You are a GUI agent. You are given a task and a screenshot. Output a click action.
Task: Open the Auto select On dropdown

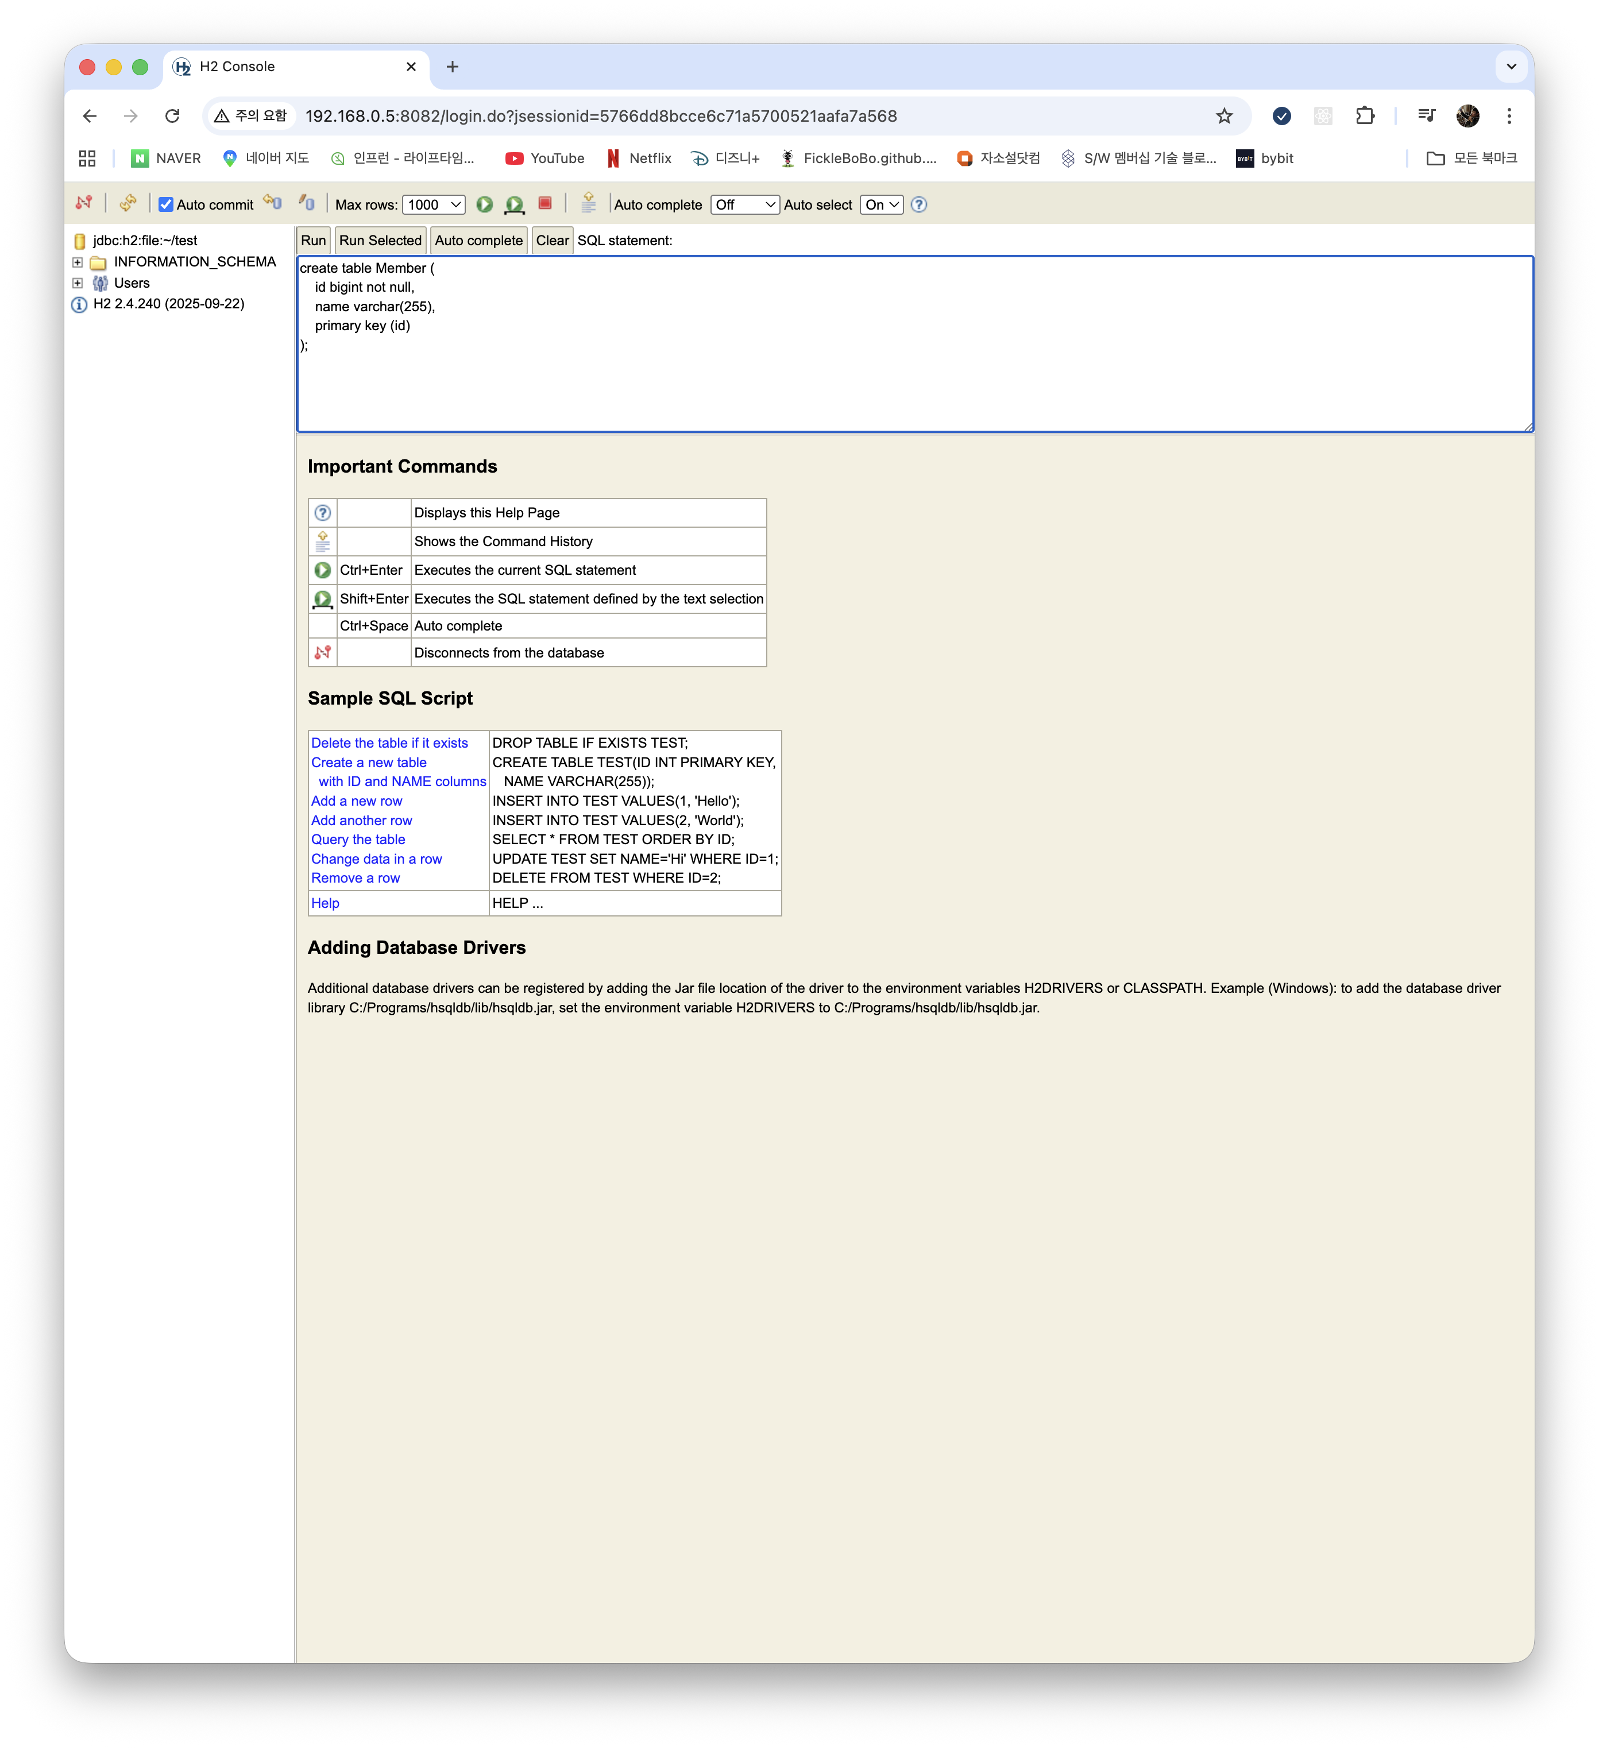pos(881,204)
